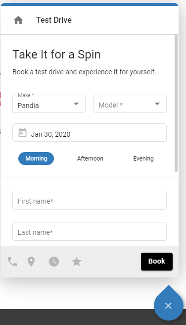
Task: Select the Morning time slot
Action: 36,159
